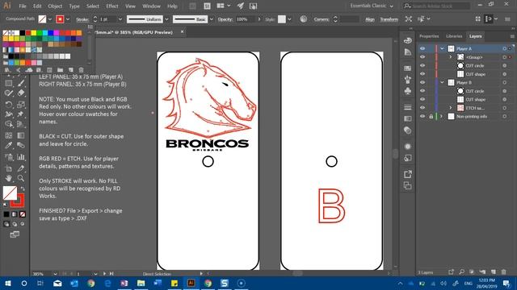Select the Shape Builder tool
517x290 pixels.
coord(9,124)
